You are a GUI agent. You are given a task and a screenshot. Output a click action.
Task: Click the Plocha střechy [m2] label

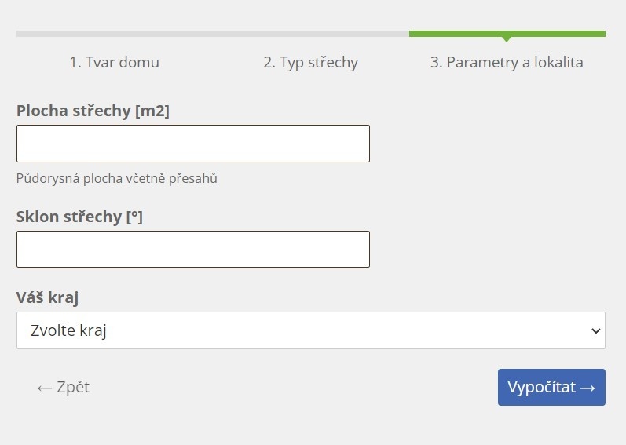pyautogui.click(x=93, y=111)
